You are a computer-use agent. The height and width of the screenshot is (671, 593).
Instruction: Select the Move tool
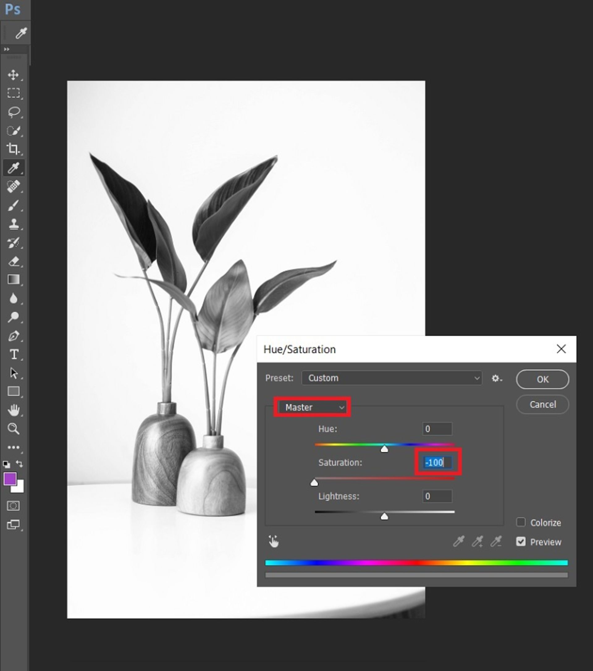14,75
